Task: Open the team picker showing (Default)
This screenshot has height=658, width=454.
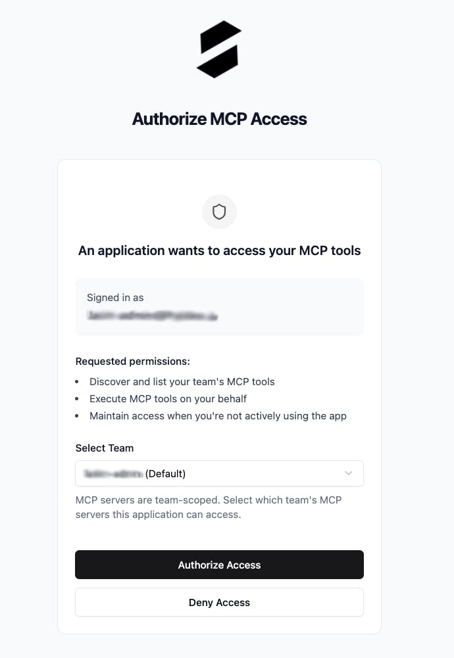Action: click(x=219, y=473)
